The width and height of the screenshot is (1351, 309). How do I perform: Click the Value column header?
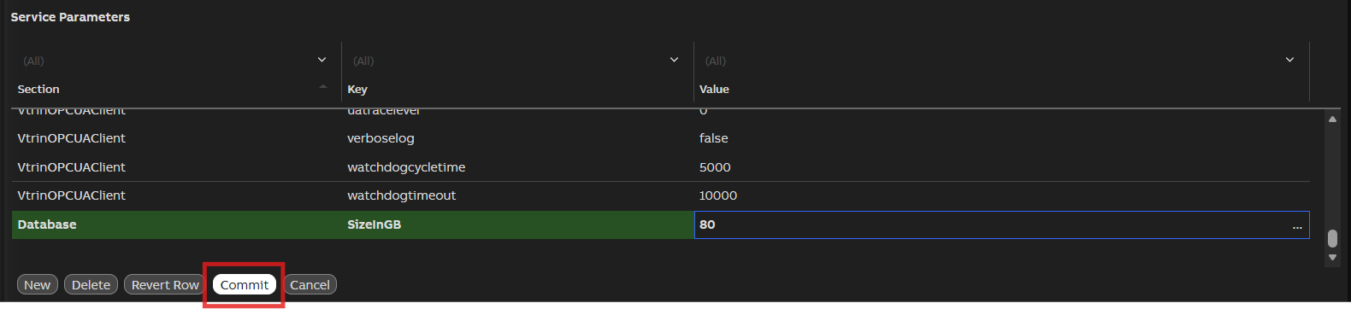[714, 89]
